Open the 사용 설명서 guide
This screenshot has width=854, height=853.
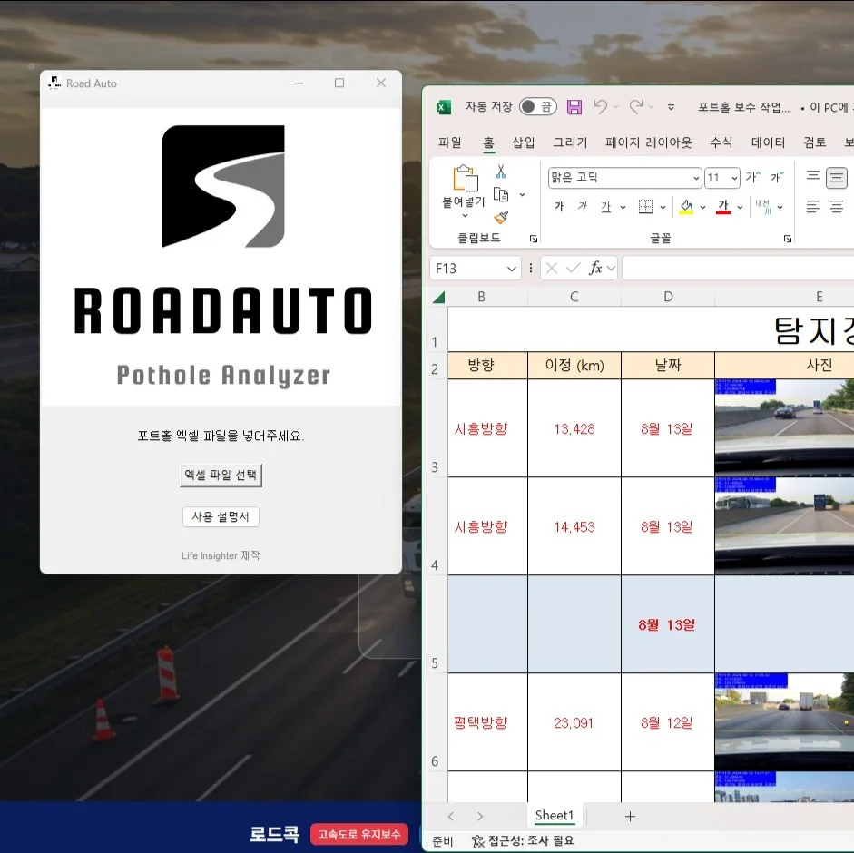[x=221, y=516]
